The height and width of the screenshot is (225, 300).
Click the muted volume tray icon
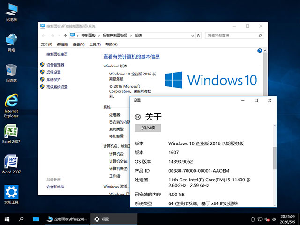tap(267, 219)
